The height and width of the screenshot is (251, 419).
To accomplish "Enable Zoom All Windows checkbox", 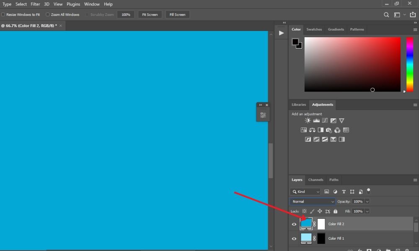I will pos(48,15).
